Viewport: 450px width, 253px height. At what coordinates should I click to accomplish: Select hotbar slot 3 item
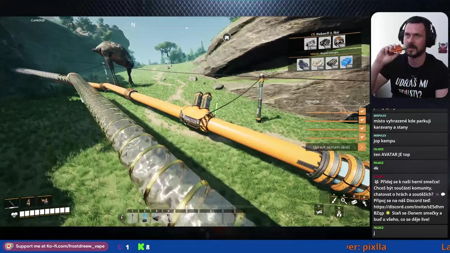(156, 218)
